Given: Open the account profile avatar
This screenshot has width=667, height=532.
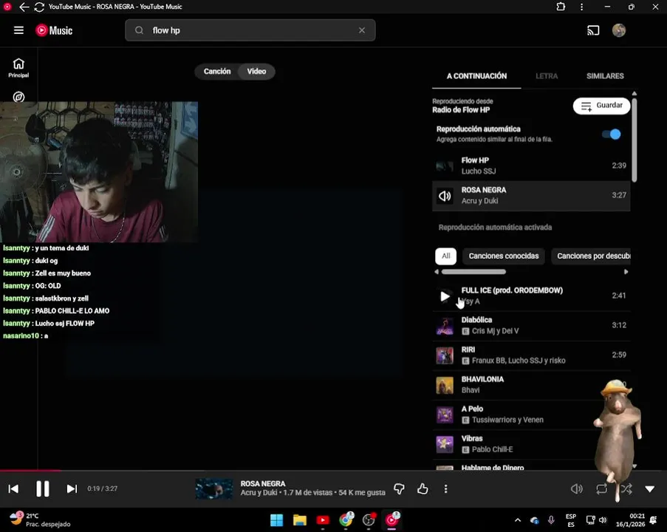Looking at the screenshot, I should pos(618,30).
